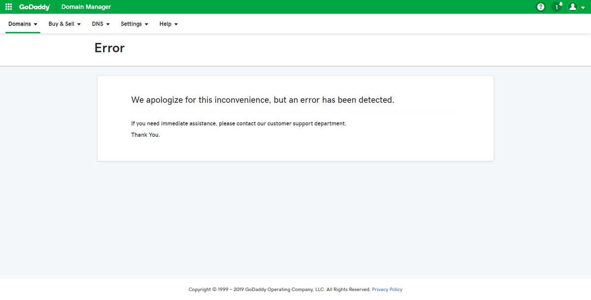Viewport: 591px width, 300px height.
Task: Open the Buy & Sell menu
Action: [65, 24]
